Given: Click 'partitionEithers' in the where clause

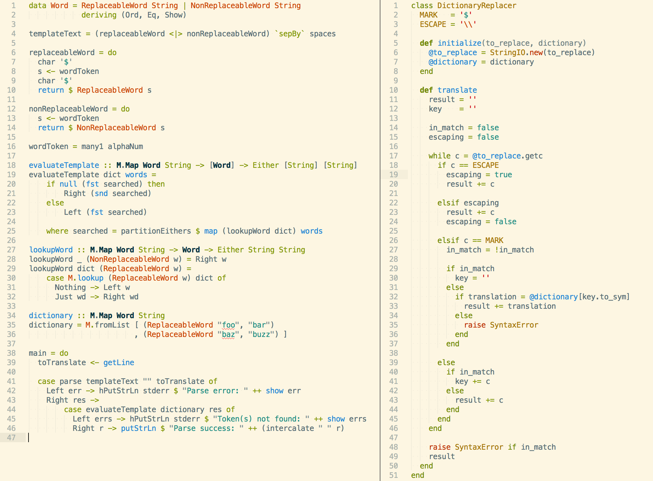Looking at the screenshot, I should point(156,231).
